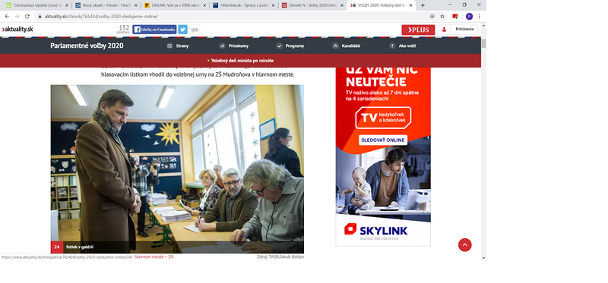The image size is (608, 283).
Task: Open the comments bubble icon
Action: tap(195, 30)
